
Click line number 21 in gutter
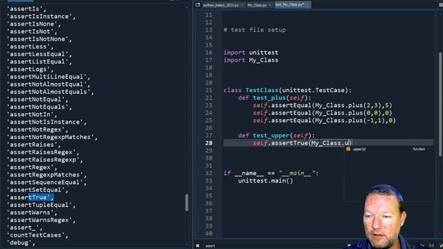click(x=209, y=90)
